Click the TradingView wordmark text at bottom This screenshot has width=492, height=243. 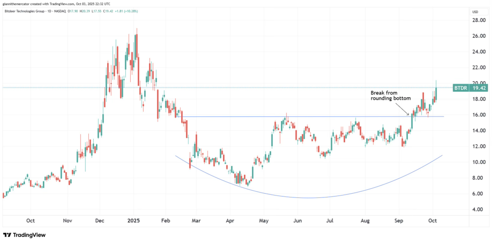[x=30, y=235]
